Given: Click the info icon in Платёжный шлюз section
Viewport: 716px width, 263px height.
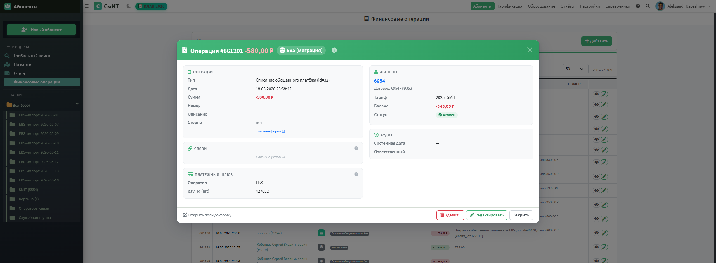Looking at the screenshot, I should (356, 174).
